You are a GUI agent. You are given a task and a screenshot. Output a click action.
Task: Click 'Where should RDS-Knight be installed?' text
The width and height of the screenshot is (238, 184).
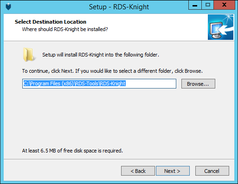[65, 29]
